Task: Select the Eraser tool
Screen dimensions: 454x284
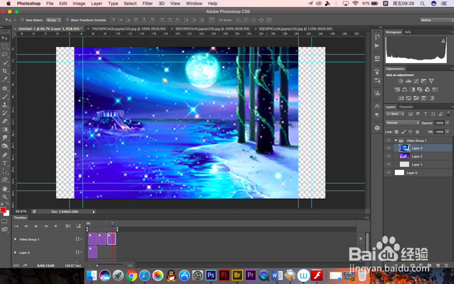Action: (5, 121)
